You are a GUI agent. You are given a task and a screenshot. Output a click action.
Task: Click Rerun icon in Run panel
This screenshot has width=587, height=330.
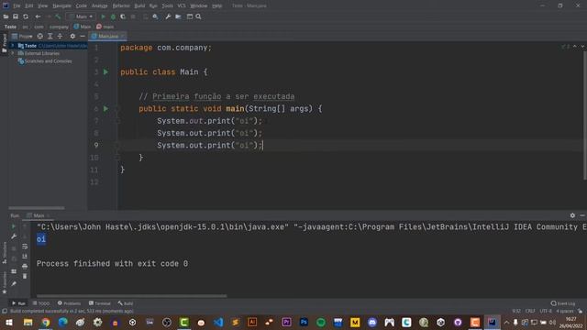tap(14, 226)
